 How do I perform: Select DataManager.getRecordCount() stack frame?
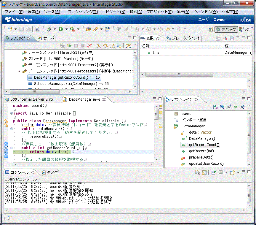(64, 77)
